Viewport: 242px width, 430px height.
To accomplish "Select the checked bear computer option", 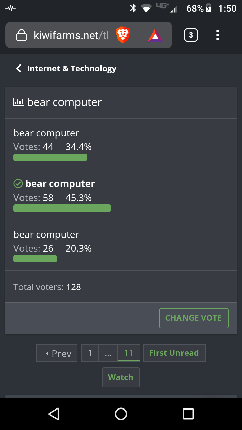I will [x=54, y=184].
